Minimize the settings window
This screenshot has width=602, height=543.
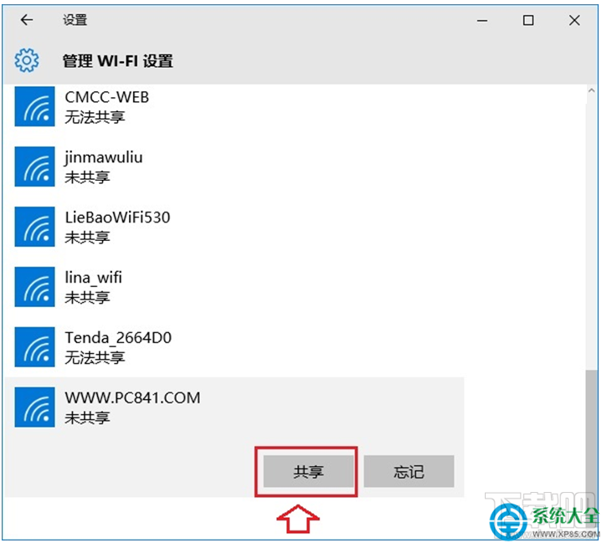click(482, 20)
